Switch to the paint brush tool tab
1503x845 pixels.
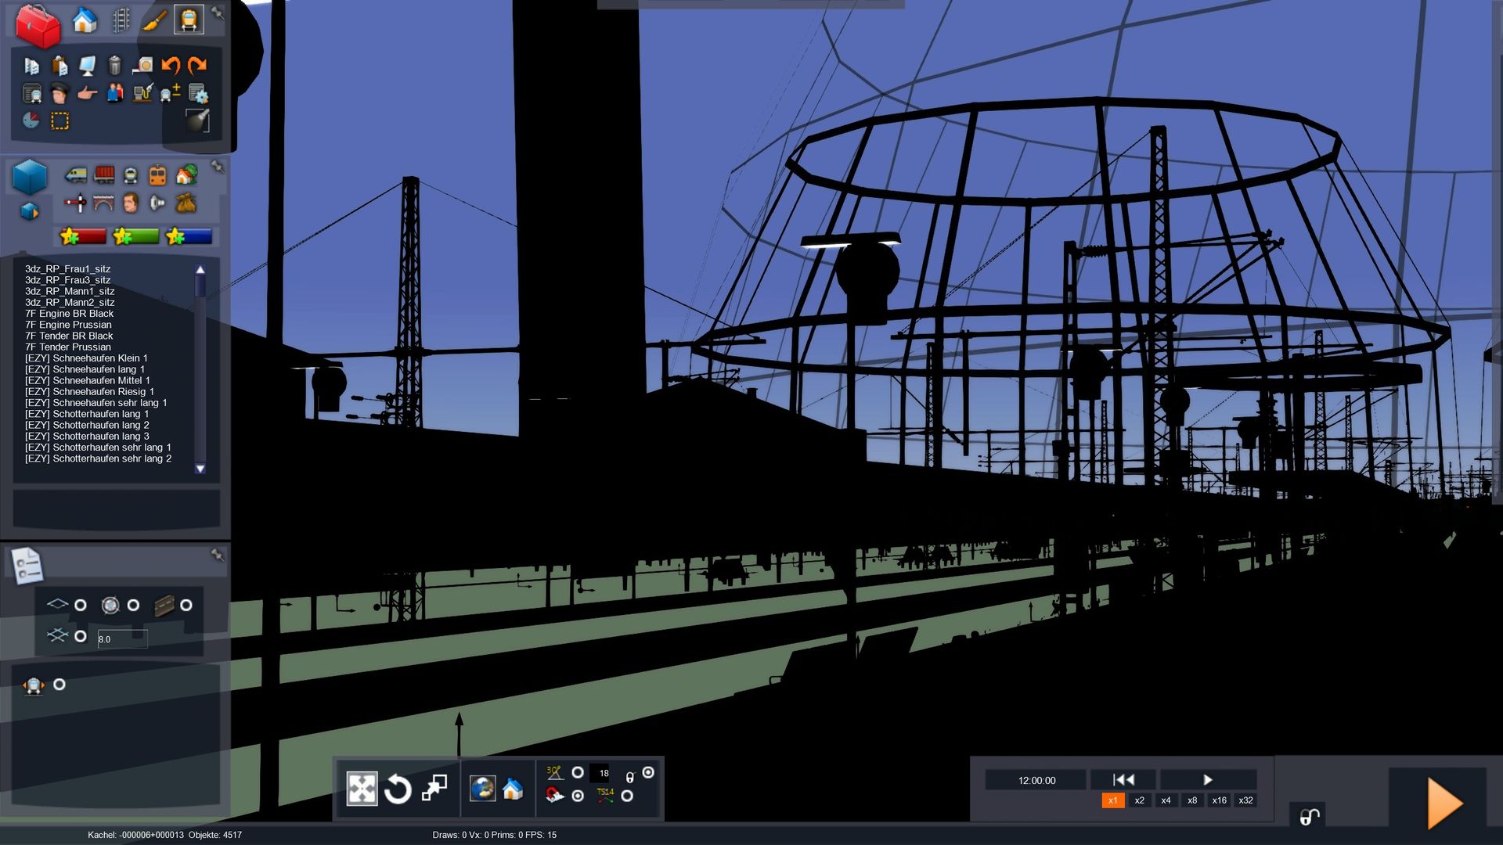coord(154,20)
